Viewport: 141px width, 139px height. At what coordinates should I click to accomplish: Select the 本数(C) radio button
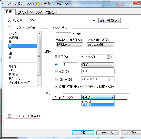coord(56,72)
